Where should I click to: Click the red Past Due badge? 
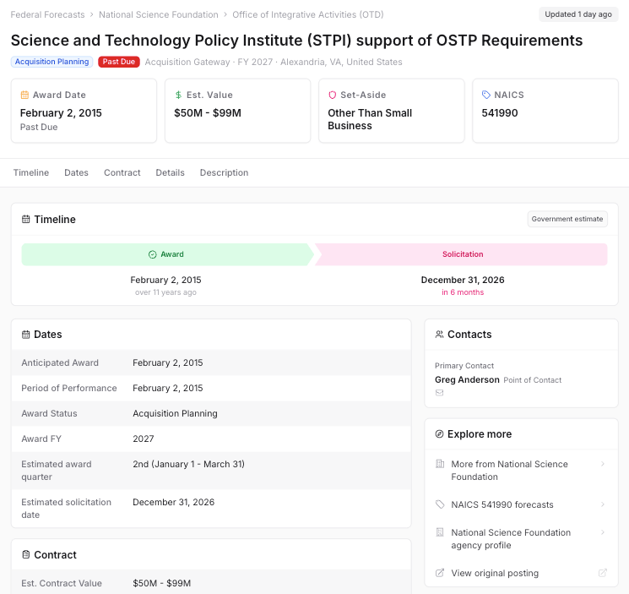[x=119, y=62]
